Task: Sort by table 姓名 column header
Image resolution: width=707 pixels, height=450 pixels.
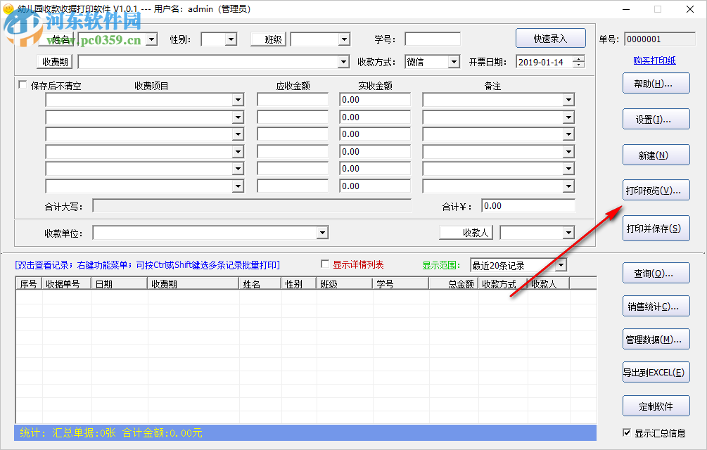Action: point(260,284)
